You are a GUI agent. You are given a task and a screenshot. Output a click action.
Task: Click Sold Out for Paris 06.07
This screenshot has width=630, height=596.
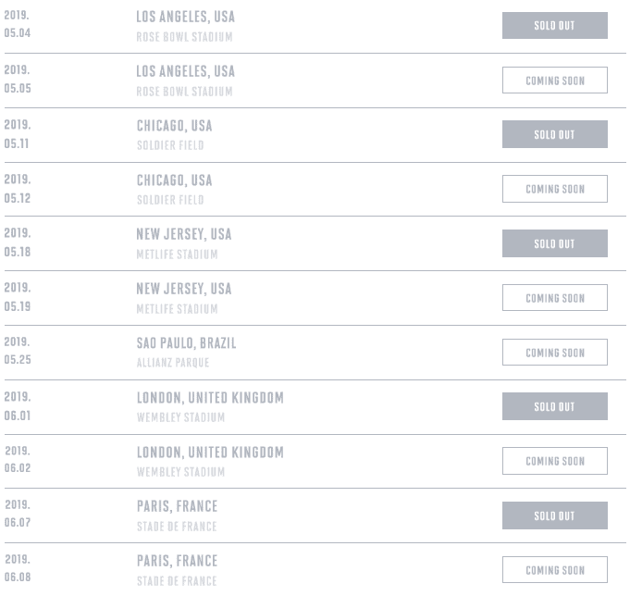click(554, 515)
